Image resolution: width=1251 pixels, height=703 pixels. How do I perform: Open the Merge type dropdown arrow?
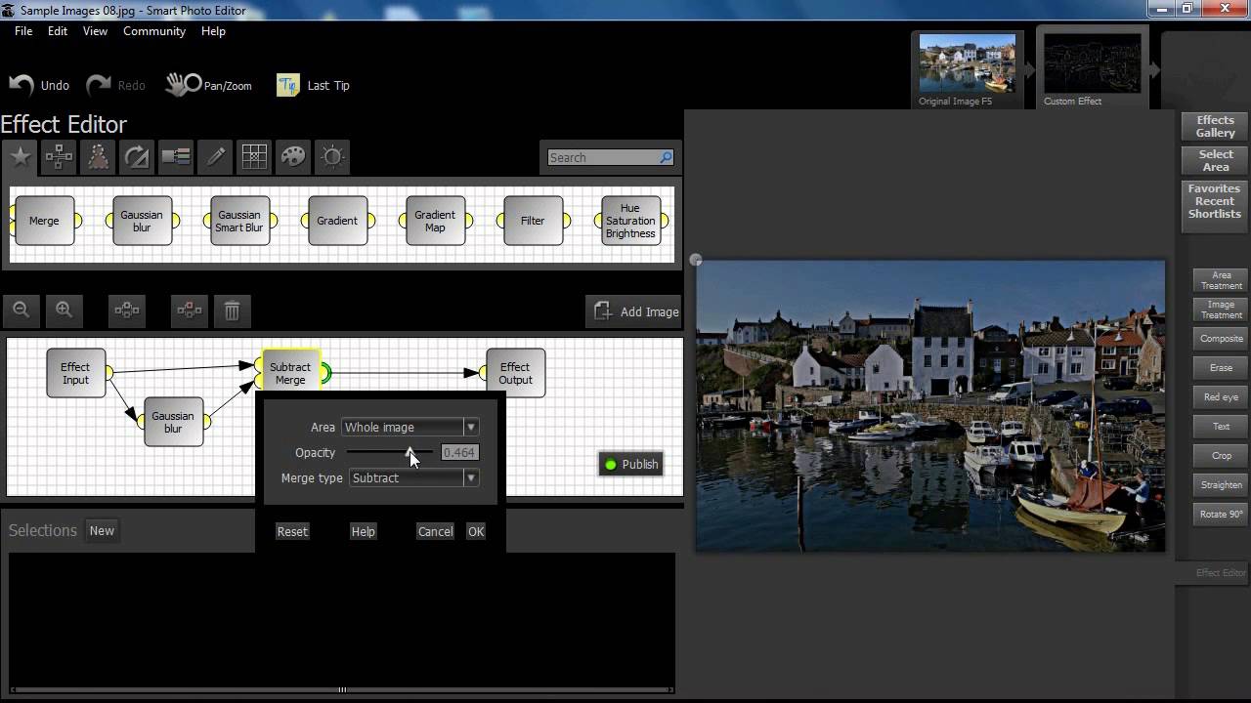click(x=471, y=478)
